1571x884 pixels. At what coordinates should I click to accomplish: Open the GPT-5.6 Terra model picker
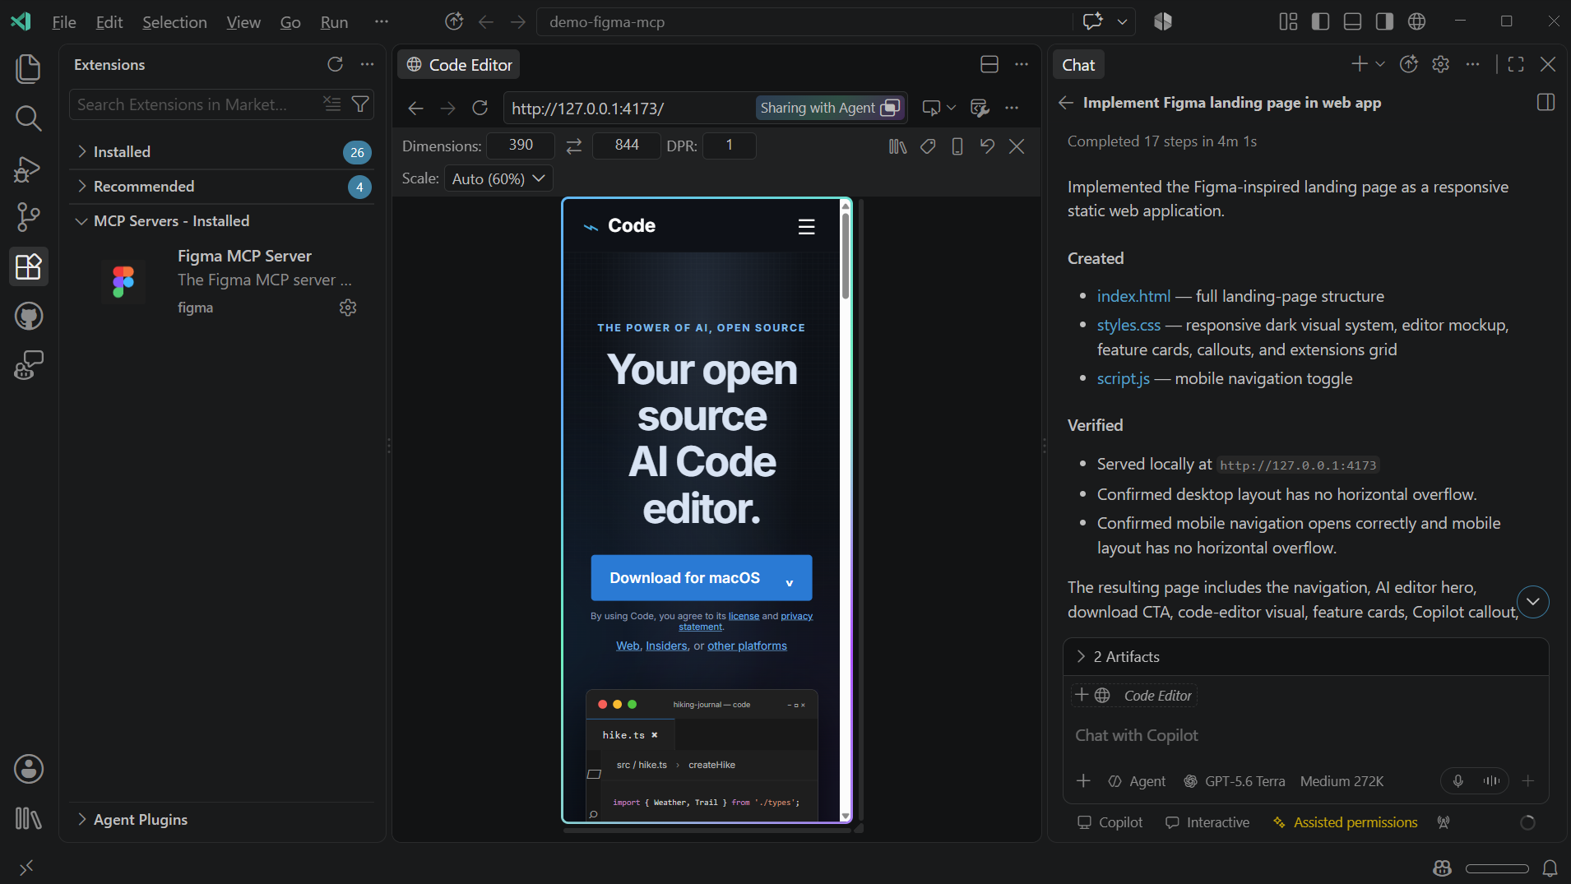pyautogui.click(x=1234, y=781)
